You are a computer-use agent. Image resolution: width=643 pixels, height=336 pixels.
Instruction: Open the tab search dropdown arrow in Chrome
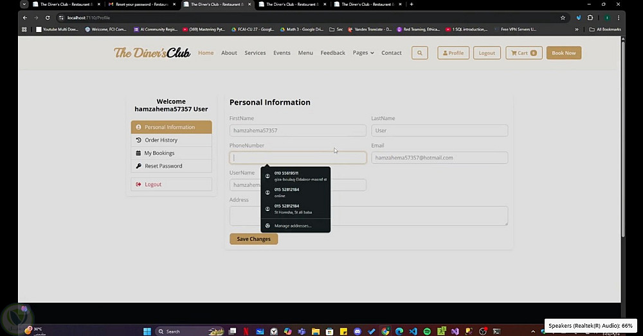pyautogui.click(x=24, y=4)
